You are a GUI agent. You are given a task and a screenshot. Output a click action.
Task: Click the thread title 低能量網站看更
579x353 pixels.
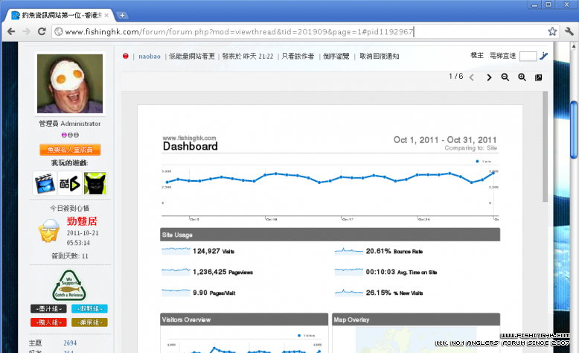(192, 56)
